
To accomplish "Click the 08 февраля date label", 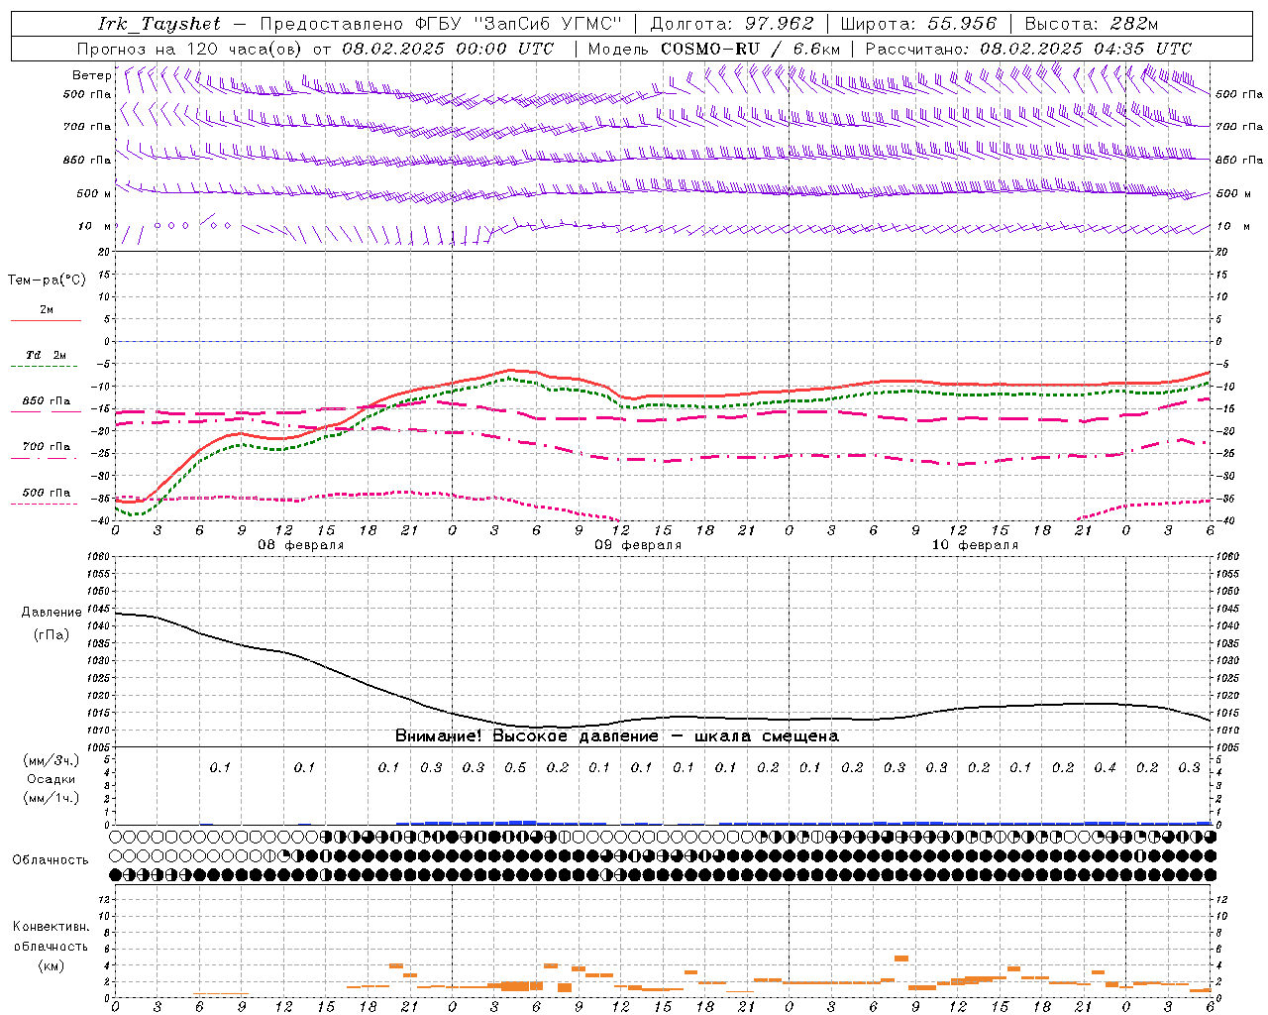I will tap(301, 545).
